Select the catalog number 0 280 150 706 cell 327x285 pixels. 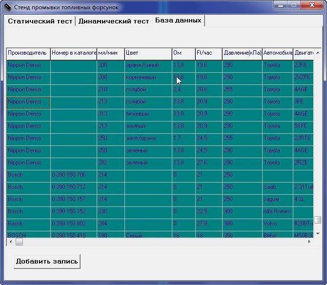click(x=73, y=175)
